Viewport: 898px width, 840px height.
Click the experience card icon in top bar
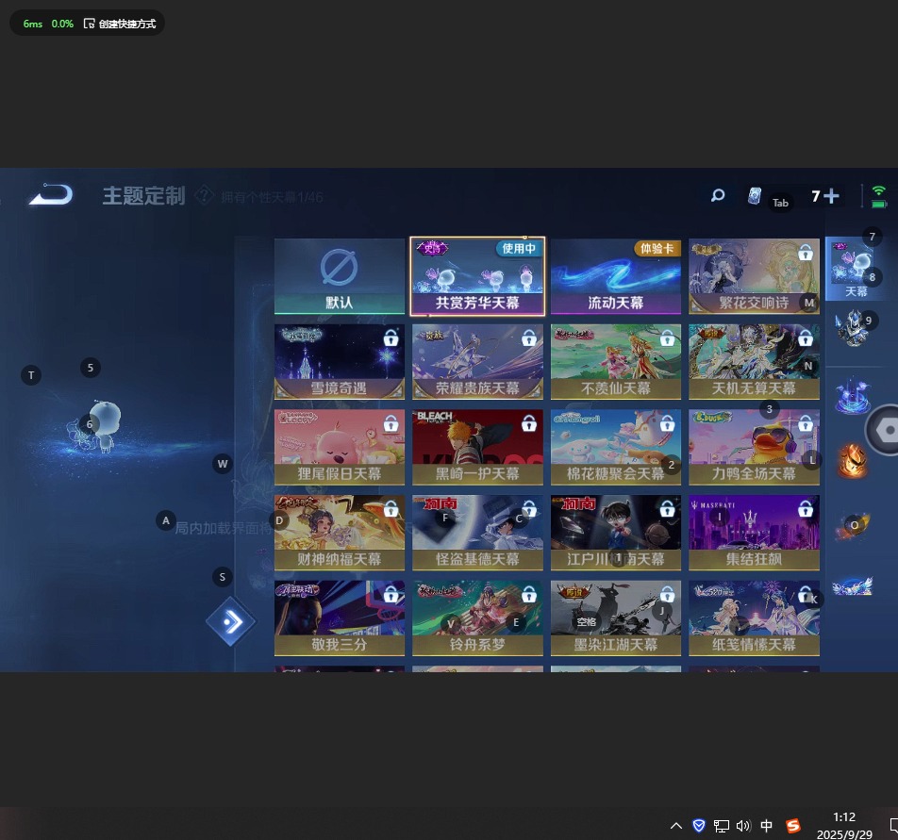(755, 196)
